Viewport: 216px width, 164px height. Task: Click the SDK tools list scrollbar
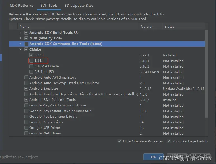coord(206,74)
